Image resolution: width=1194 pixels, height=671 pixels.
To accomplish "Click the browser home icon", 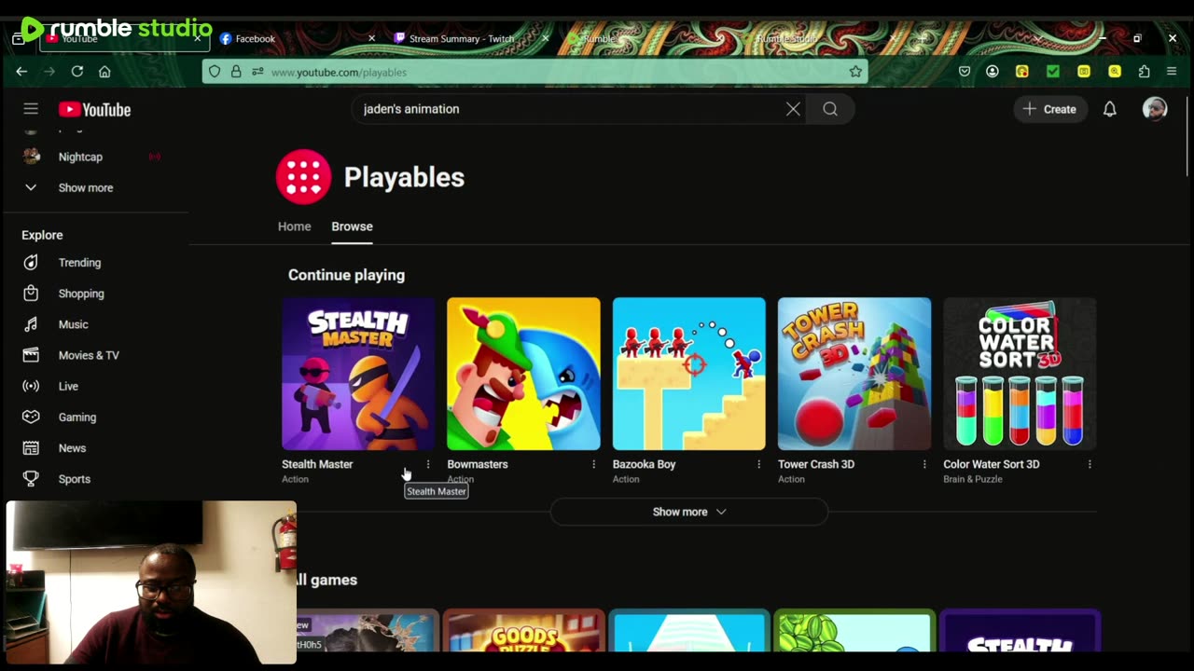I will point(104,72).
